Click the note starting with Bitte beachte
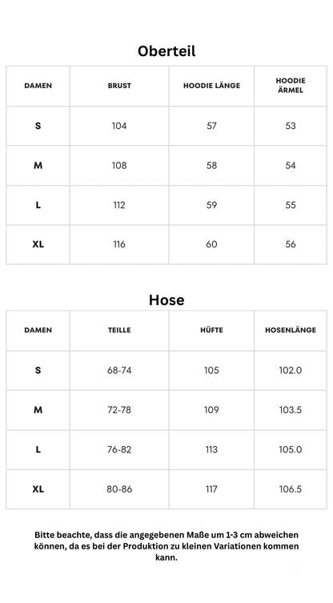 166,546
